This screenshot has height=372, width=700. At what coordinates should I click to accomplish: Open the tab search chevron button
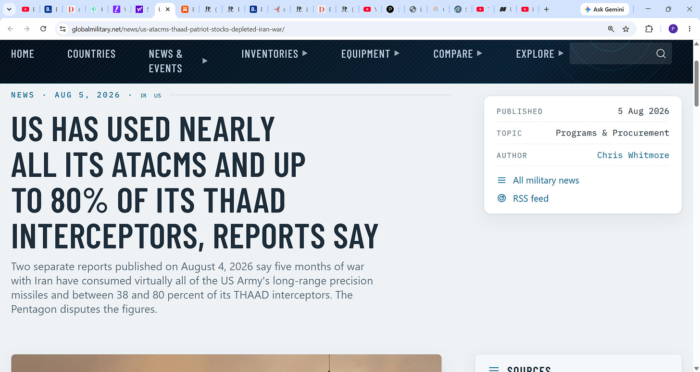click(9, 9)
